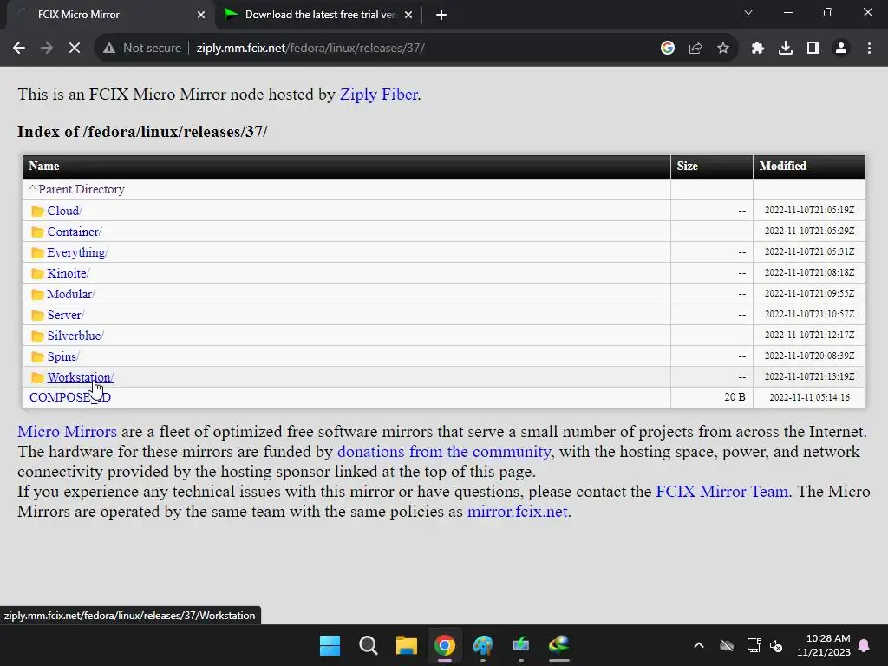
Task: Switch to the Download the latest free trial tab
Action: tap(320, 15)
